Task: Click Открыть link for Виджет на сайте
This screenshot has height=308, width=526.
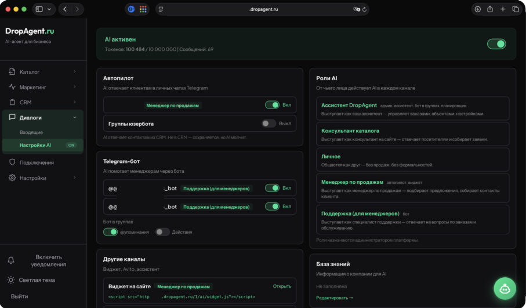Action: click(282, 286)
